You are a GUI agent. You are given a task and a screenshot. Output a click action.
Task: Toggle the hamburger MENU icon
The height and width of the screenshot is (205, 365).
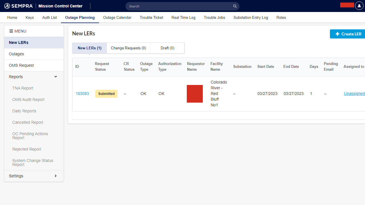click(x=11, y=31)
